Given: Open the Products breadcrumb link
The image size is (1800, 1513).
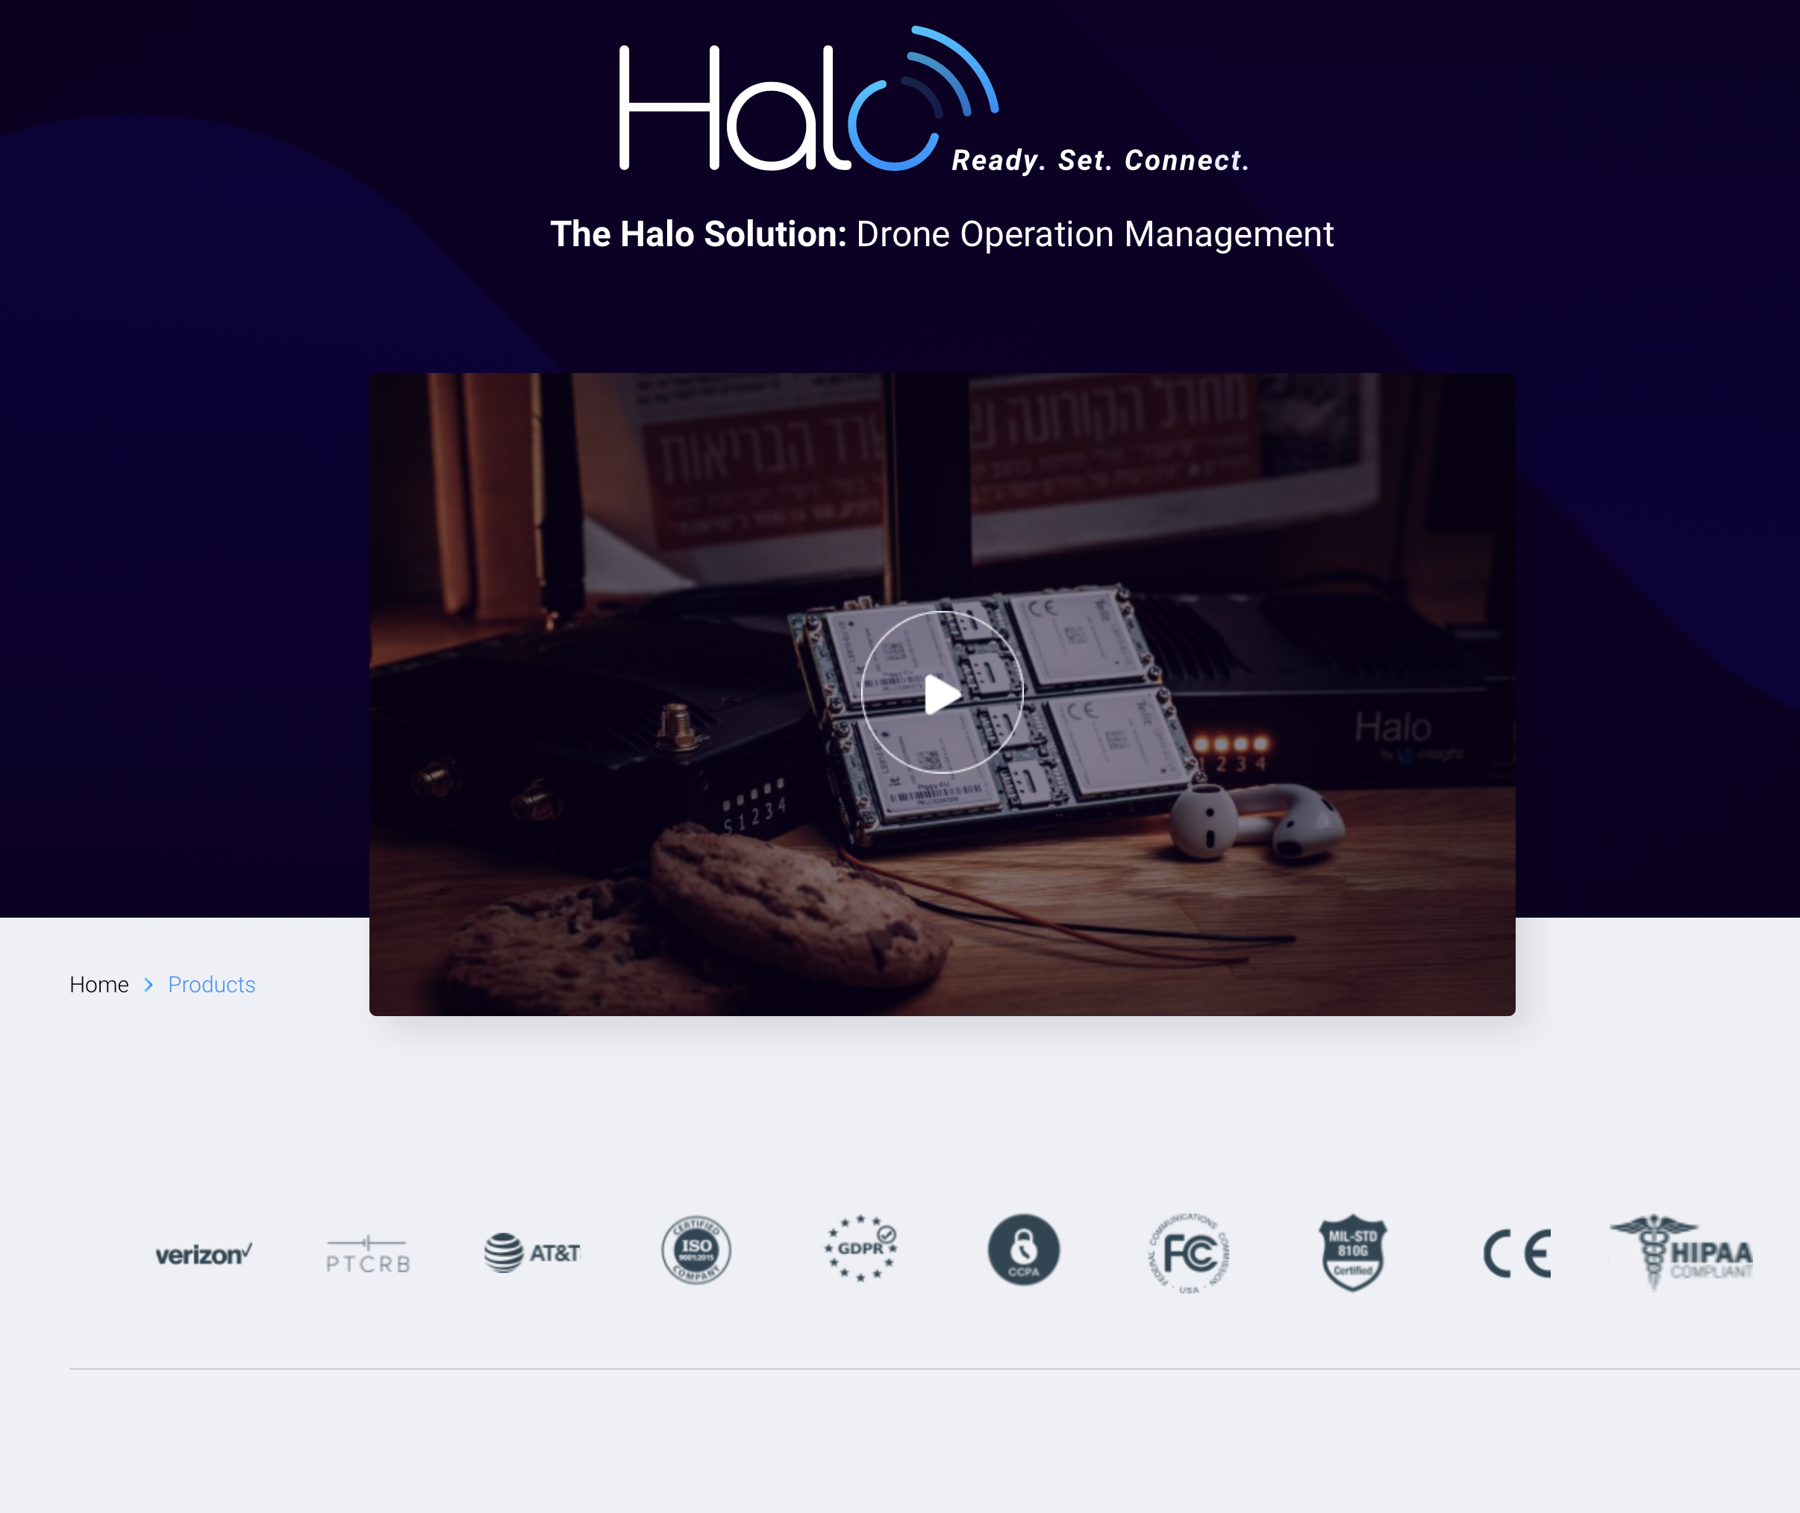Looking at the screenshot, I should click(x=211, y=985).
